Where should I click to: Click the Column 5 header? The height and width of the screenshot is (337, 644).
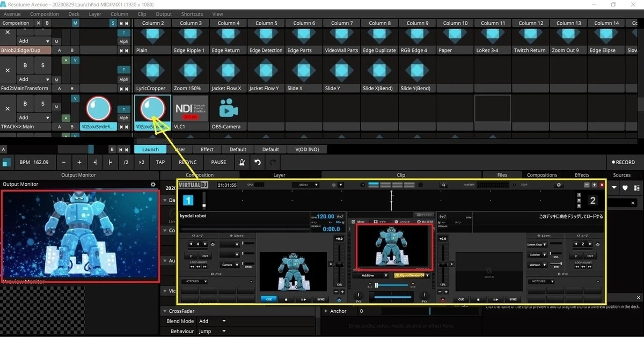tap(266, 23)
